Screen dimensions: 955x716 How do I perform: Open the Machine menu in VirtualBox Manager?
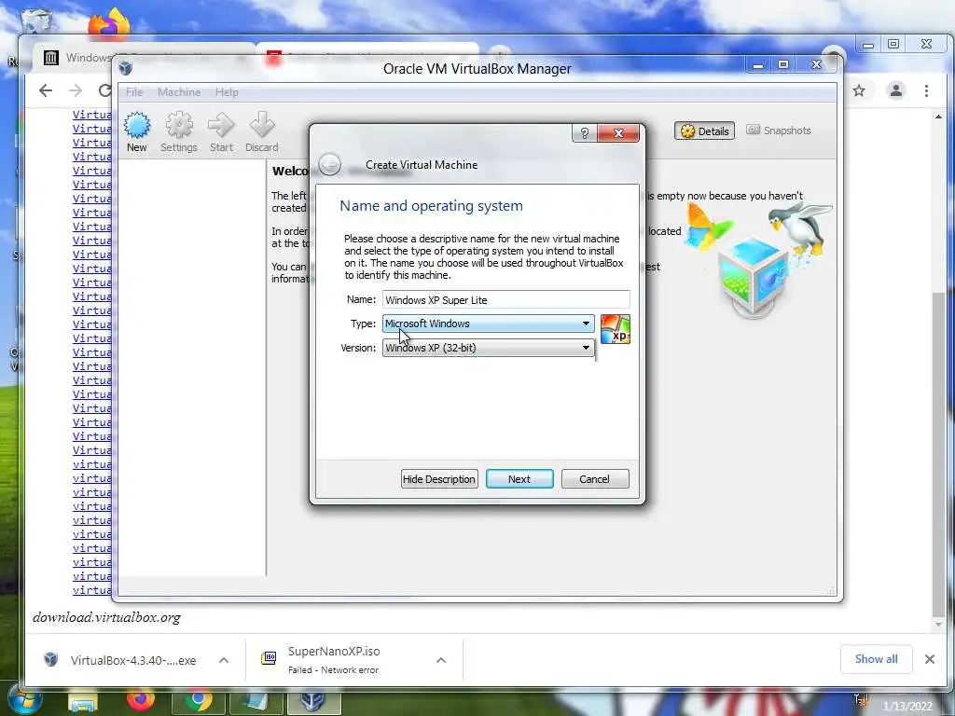178,92
